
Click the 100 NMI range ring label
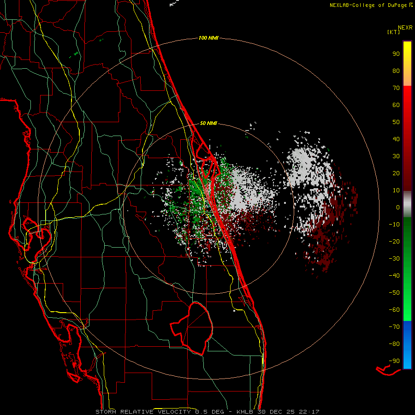tap(208, 38)
